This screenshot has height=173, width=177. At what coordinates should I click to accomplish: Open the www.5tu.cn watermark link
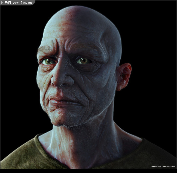pos(22,3)
